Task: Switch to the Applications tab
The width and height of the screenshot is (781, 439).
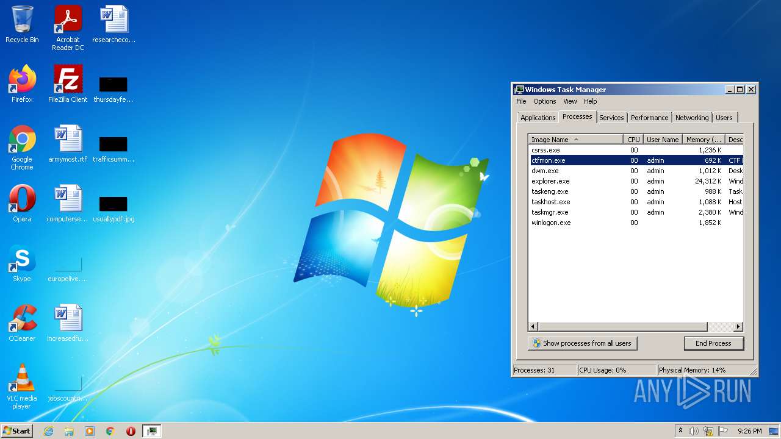Action: pos(538,118)
